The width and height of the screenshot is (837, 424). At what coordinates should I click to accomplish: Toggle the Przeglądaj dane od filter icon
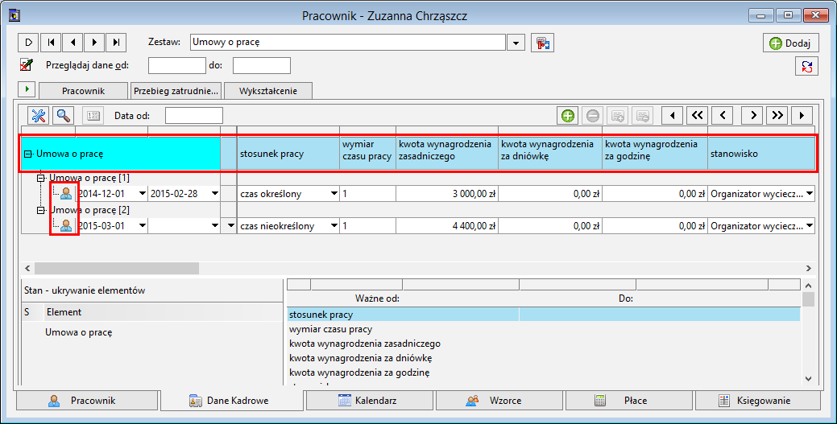pyautogui.click(x=27, y=65)
